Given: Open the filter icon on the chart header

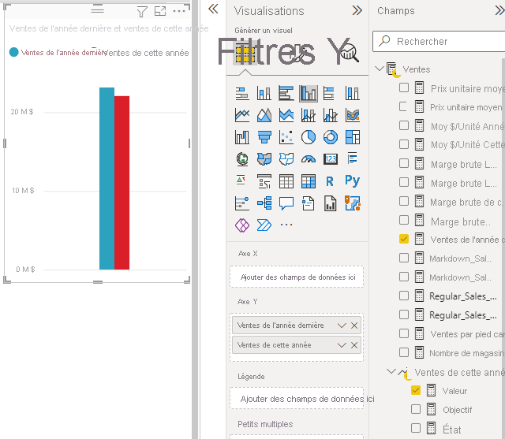Looking at the screenshot, I should point(142,12).
